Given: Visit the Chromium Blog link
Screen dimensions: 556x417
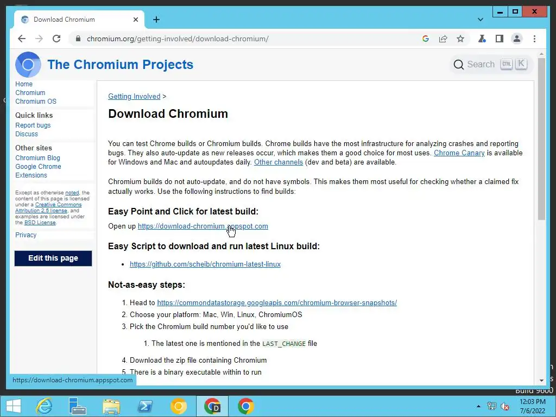Looking at the screenshot, I should pyautogui.click(x=37, y=158).
